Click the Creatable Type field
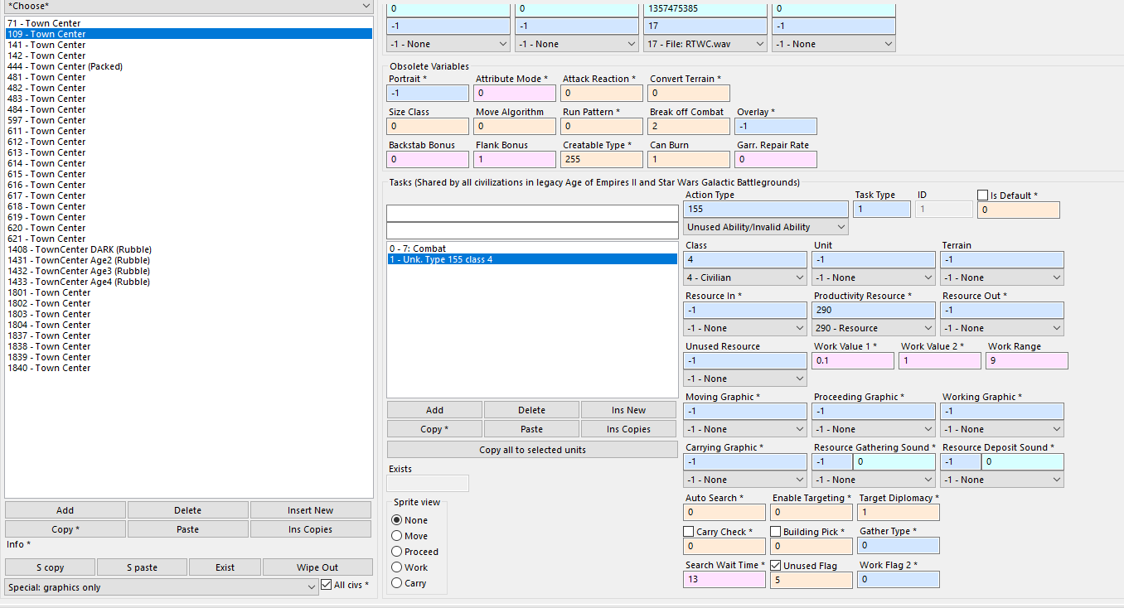The height and width of the screenshot is (608, 1124). 603,159
